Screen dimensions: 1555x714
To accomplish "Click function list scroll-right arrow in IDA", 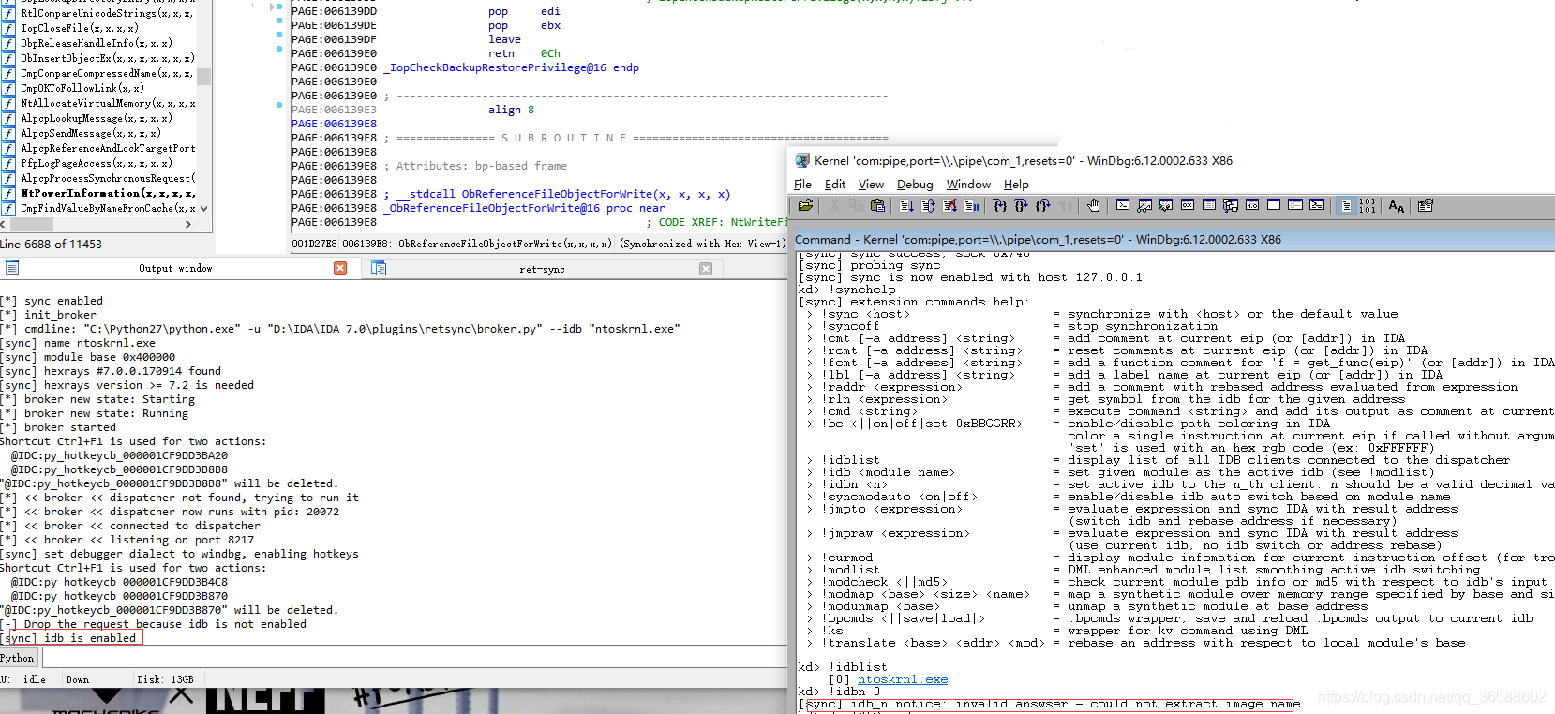I will (x=188, y=225).
